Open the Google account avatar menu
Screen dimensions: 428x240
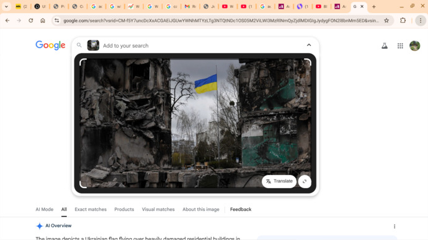[x=414, y=46]
